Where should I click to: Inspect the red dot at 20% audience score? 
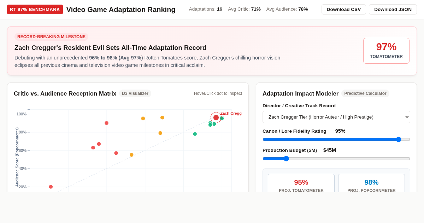click(51, 187)
